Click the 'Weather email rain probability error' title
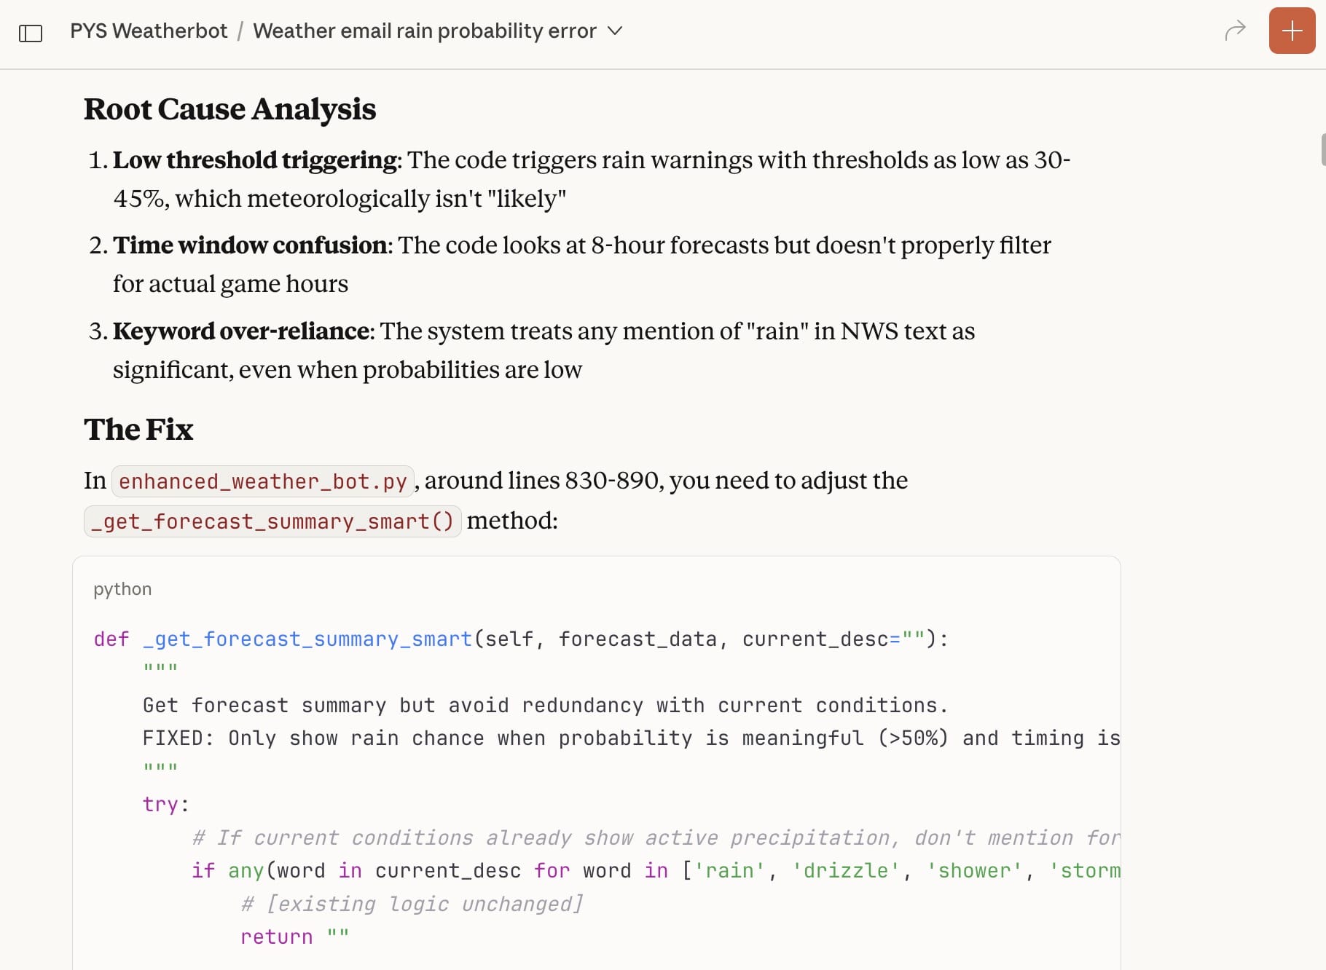 click(424, 31)
